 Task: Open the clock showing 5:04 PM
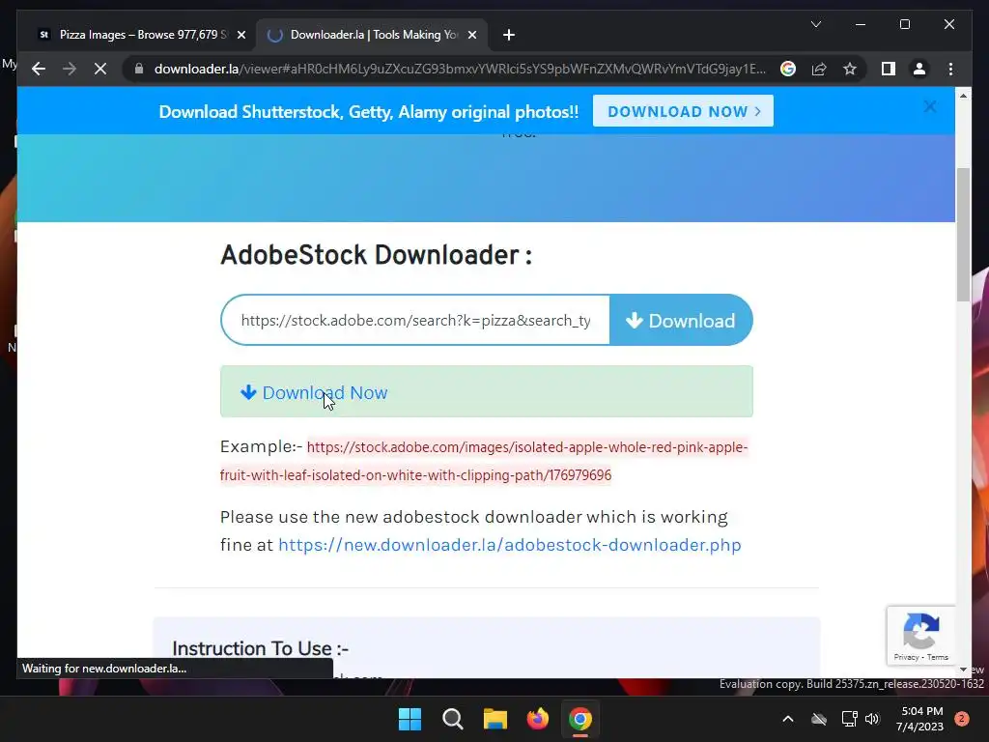[x=919, y=719]
